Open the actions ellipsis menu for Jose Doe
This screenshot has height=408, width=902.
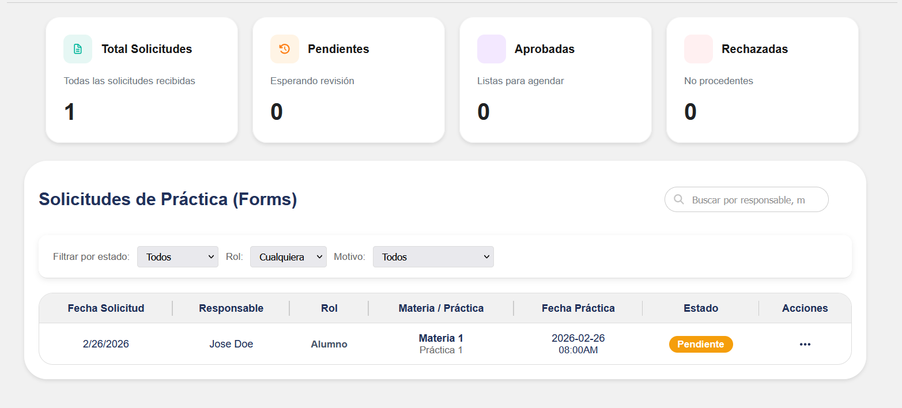(x=805, y=344)
